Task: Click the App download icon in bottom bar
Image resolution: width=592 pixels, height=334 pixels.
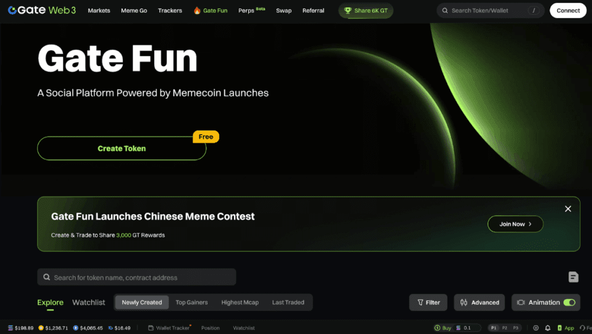Action: [565, 328]
